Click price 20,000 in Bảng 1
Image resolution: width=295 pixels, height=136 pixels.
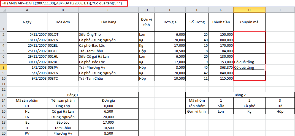(x=108, y=117)
